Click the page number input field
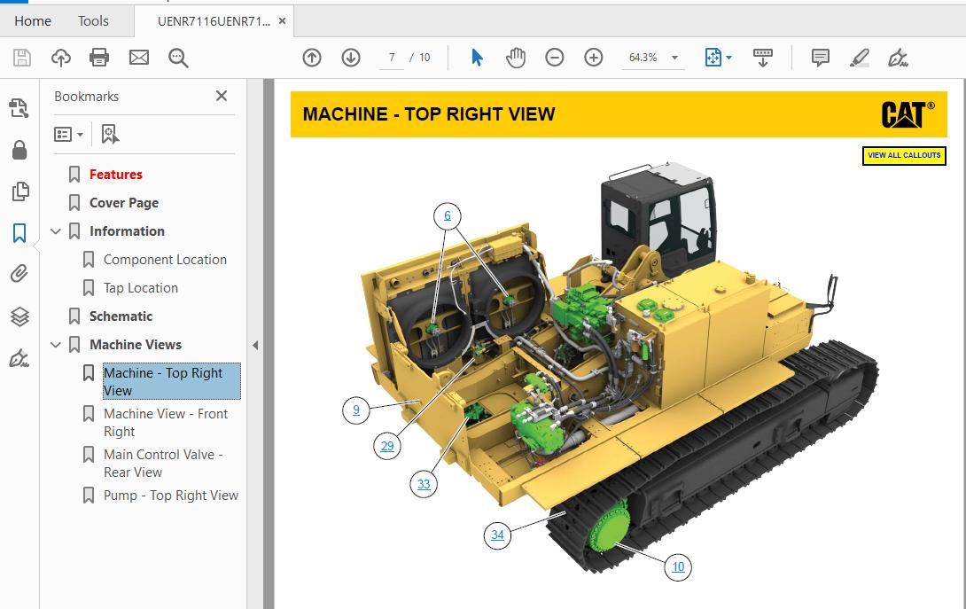The height and width of the screenshot is (609, 966). pyautogui.click(x=392, y=58)
